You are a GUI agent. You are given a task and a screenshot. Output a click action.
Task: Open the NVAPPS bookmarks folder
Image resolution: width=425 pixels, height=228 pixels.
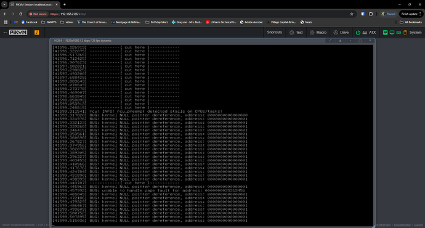pos(49,22)
